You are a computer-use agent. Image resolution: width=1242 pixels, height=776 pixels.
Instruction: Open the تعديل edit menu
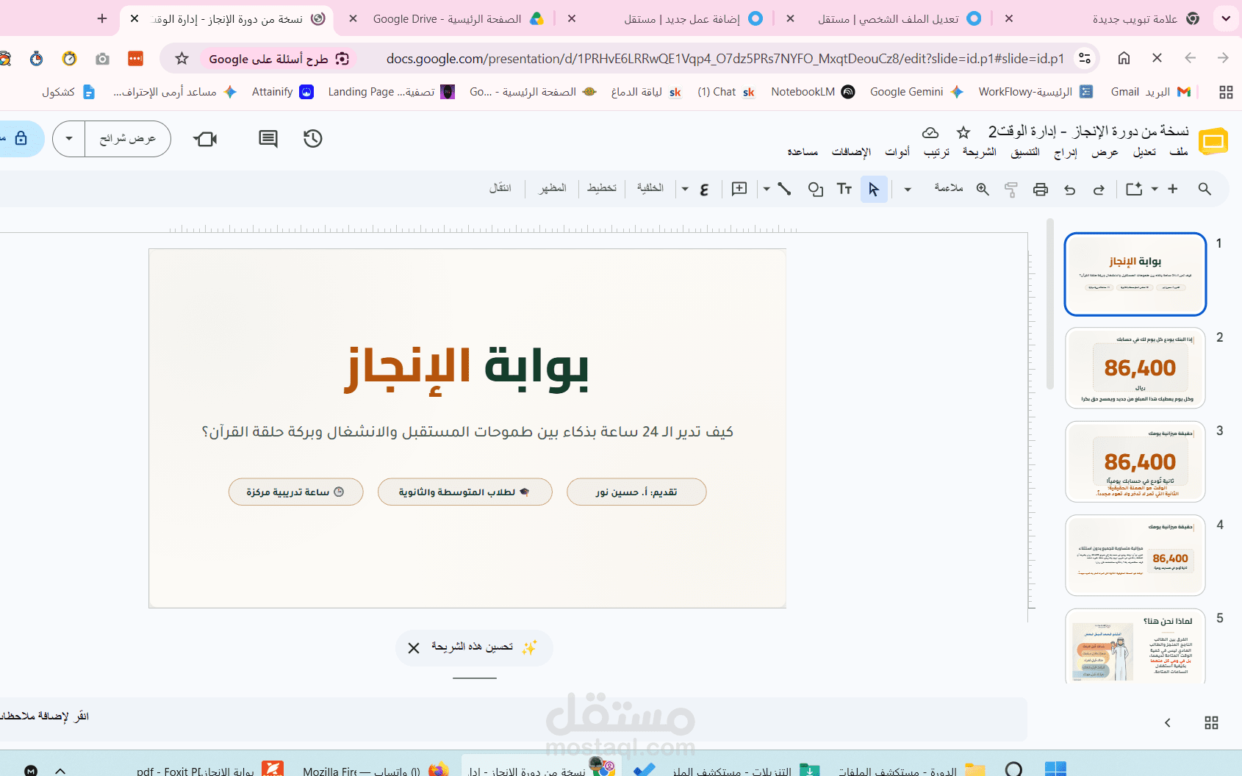tap(1144, 151)
